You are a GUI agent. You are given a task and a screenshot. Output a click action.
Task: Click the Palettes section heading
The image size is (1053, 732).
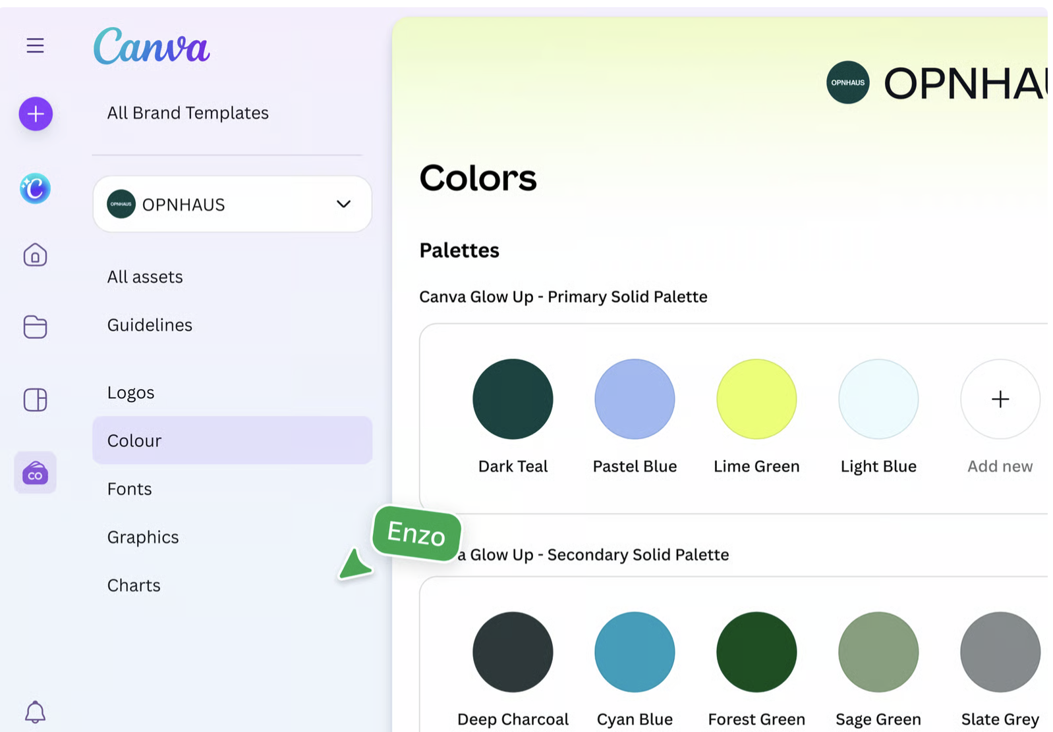459,250
